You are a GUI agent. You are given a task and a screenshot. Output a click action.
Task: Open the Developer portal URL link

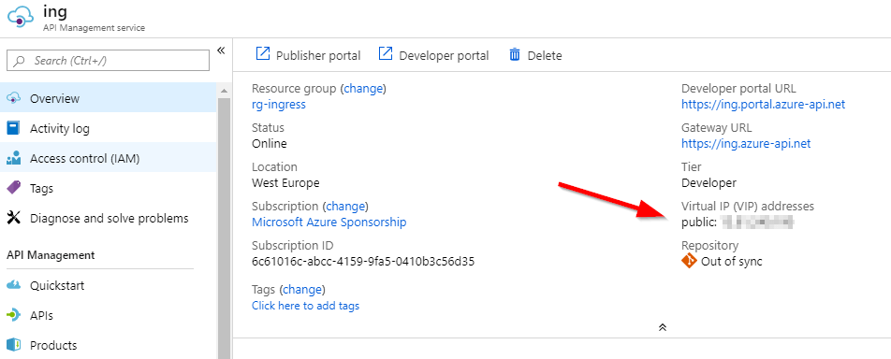(763, 105)
